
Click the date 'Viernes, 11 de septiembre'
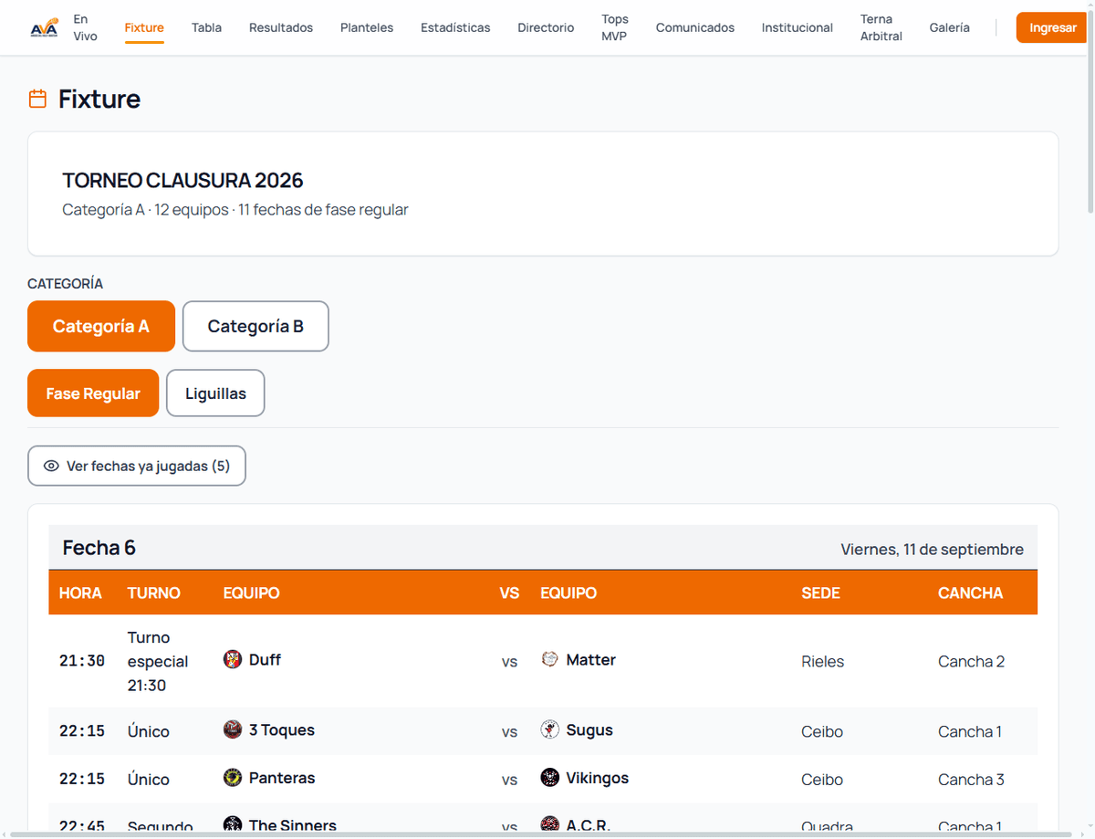click(x=933, y=550)
